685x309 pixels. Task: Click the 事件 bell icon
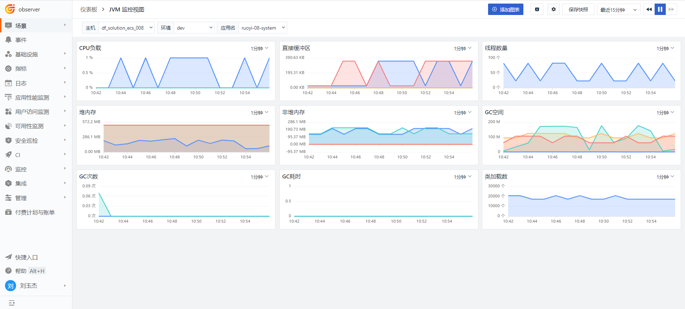[x=9, y=40]
